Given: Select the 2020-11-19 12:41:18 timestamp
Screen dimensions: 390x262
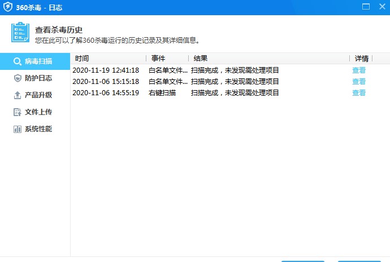Looking at the screenshot, I should click(106, 70).
